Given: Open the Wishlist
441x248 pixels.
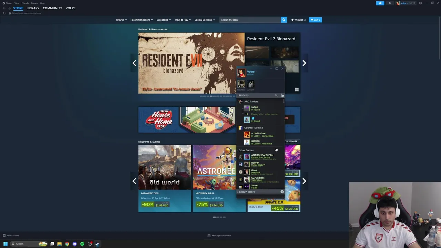Looking at the screenshot, I should coord(298,20).
